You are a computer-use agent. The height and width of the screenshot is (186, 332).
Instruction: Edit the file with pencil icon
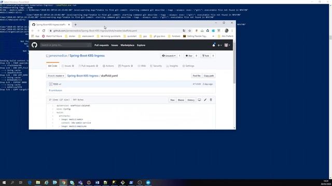(205, 100)
